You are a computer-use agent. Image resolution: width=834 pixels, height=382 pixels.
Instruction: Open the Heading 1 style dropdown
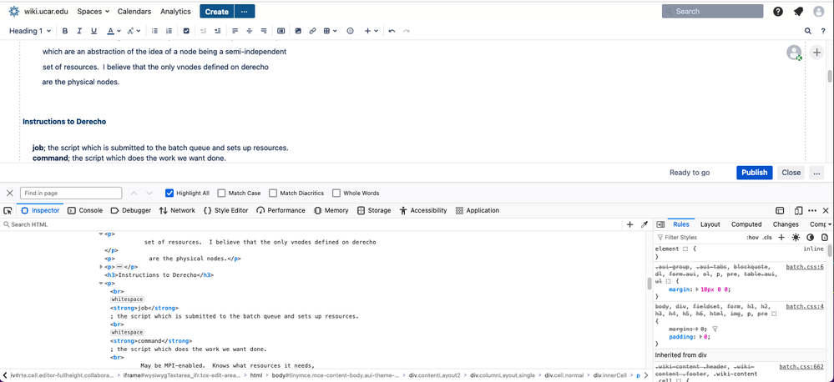pyautogui.click(x=30, y=31)
